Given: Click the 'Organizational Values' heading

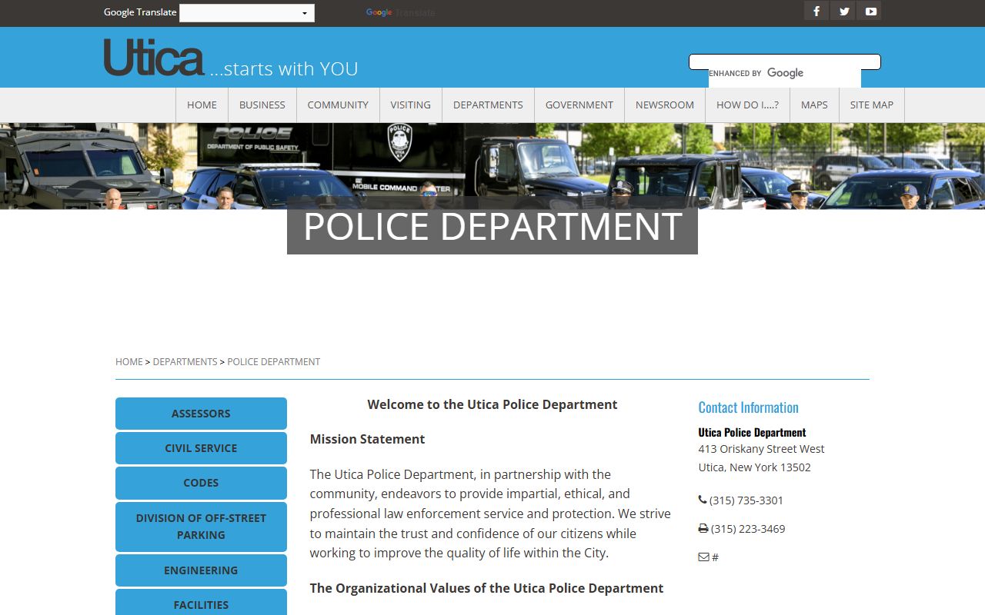Looking at the screenshot, I should [x=486, y=588].
